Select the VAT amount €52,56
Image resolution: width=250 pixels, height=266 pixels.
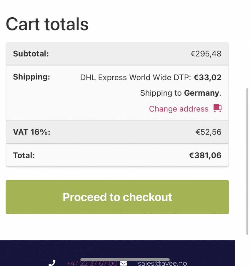tap(209, 132)
